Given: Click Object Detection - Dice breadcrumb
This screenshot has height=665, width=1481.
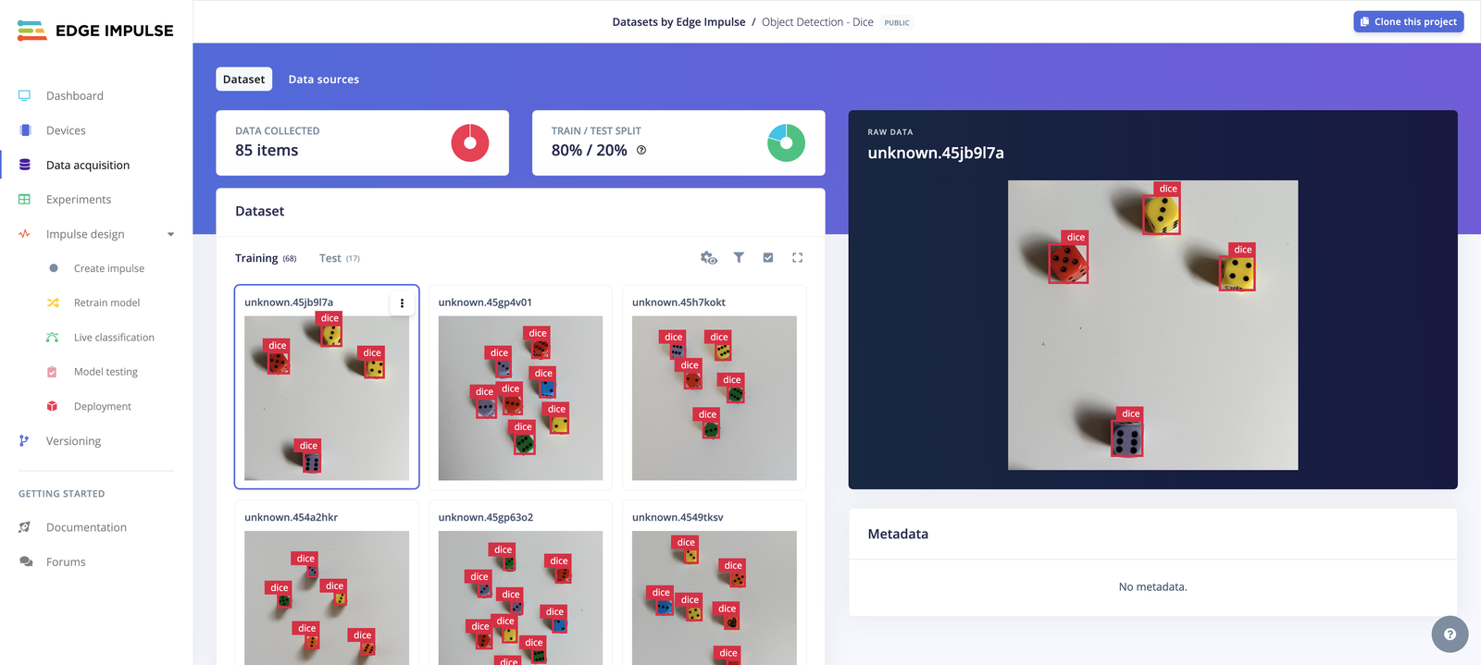Looking at the screenshot, I should [x=817, y=22].
